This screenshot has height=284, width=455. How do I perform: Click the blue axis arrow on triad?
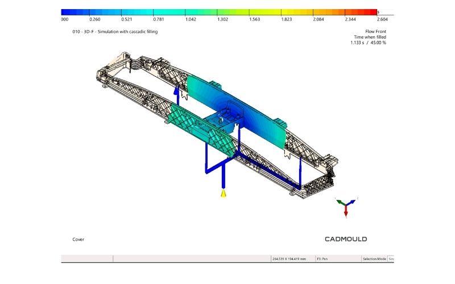point(351,202)
